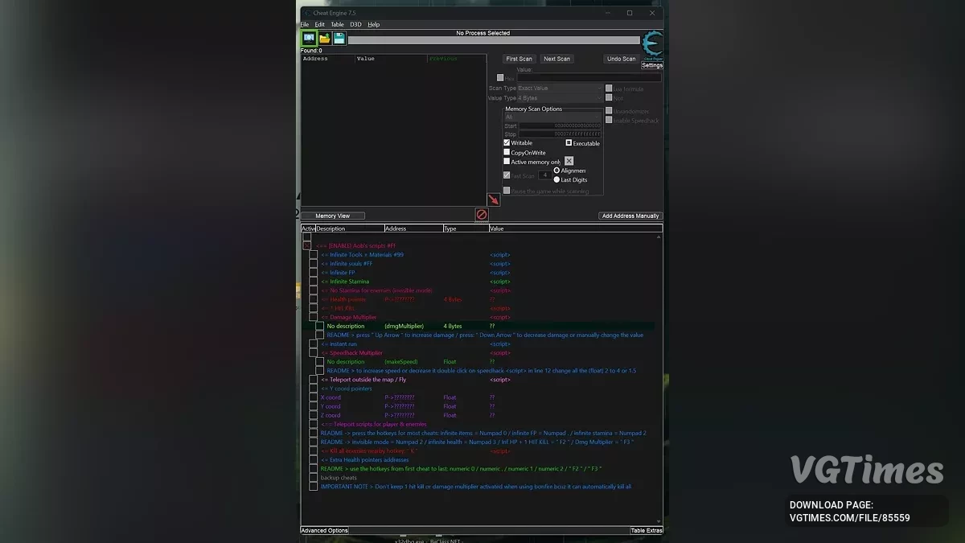Click Add Address Manually
The image size is (965, 543).
click(630, 216)
